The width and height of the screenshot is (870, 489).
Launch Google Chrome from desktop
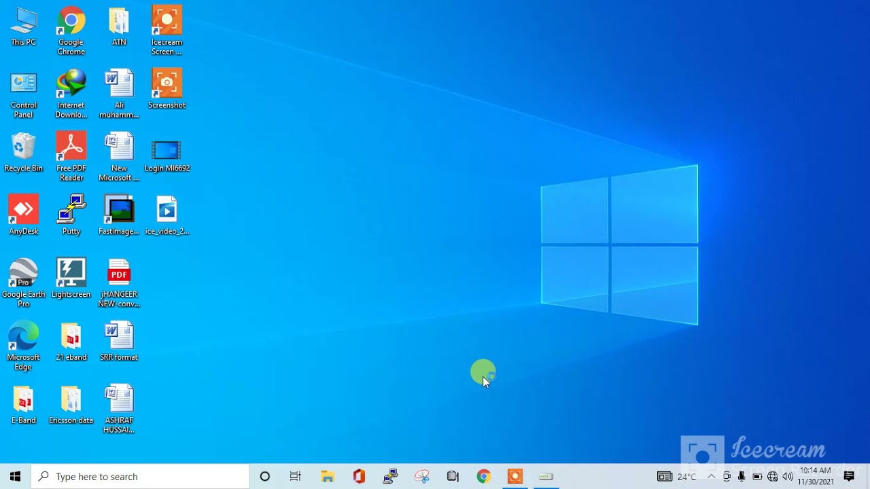(x=71, y=31)
